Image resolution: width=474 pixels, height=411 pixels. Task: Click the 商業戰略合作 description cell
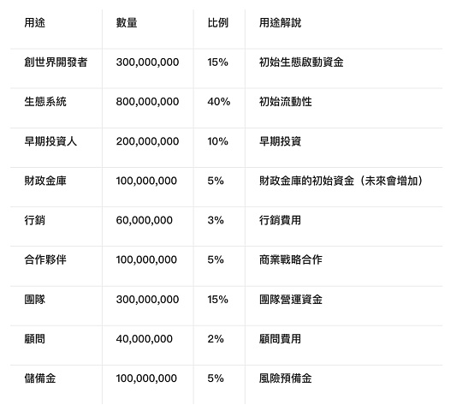pyautogui.click(x=291, y=259)
